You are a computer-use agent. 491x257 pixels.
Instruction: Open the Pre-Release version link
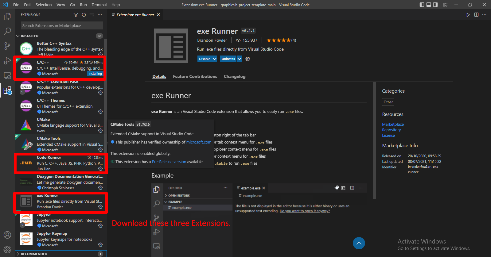(169, 162)
